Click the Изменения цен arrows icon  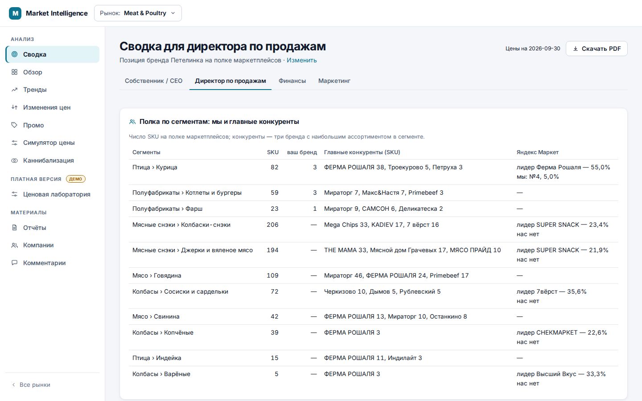15,107
